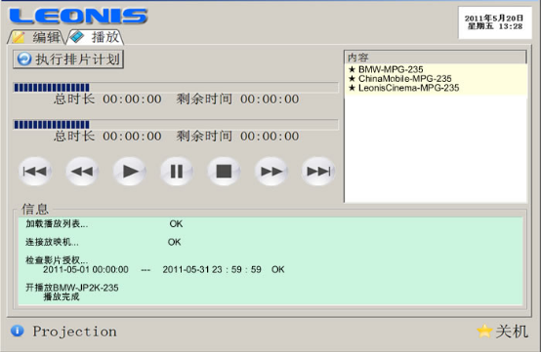Skip to previous track button

[35, 172]
